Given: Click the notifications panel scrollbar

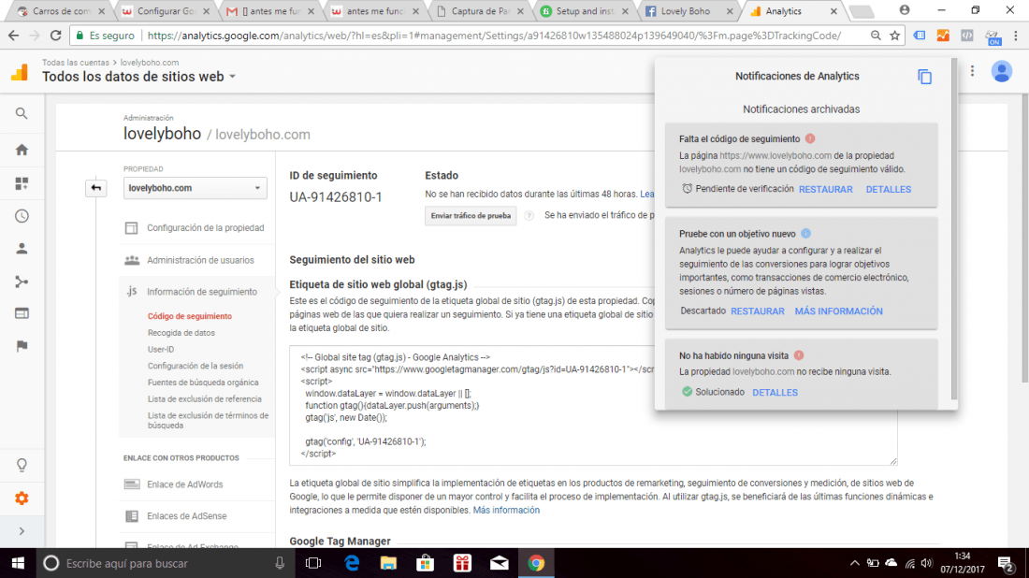Looking at the screenshot, I should (x=953, y=230).
